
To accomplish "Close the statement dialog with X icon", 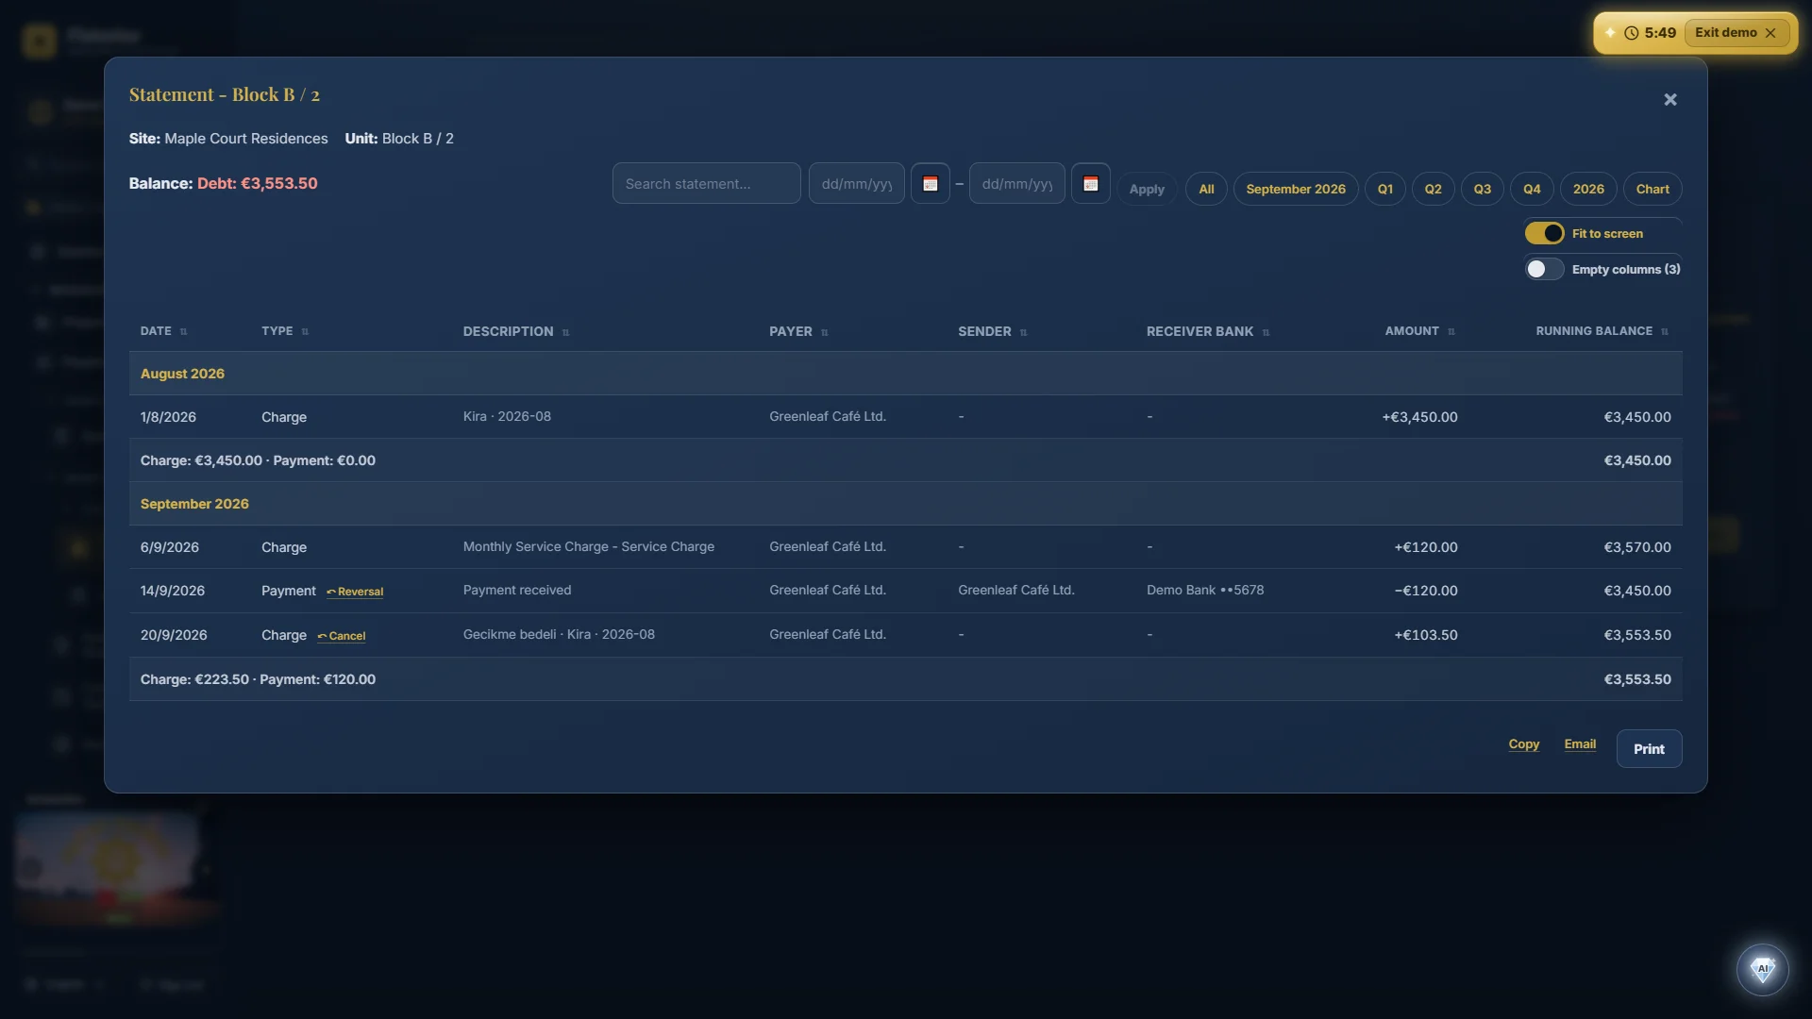I will click(x=1669, y=100).
